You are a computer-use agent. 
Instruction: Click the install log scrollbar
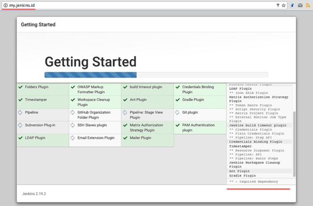[294, 144]
